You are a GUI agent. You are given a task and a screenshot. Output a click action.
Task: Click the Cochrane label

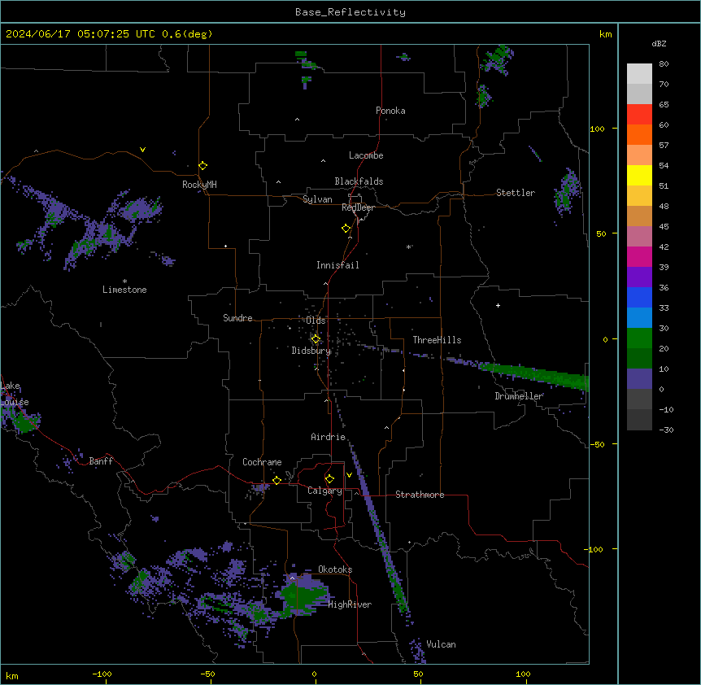click(x=262, y=462)
